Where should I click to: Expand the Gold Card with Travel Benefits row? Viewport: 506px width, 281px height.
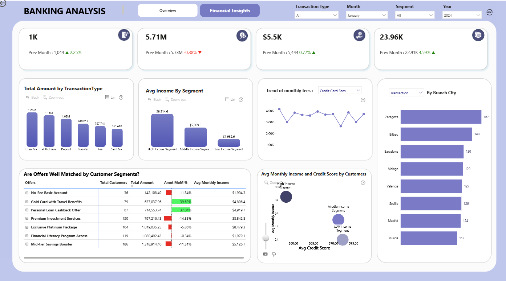(x=27, y=202)
